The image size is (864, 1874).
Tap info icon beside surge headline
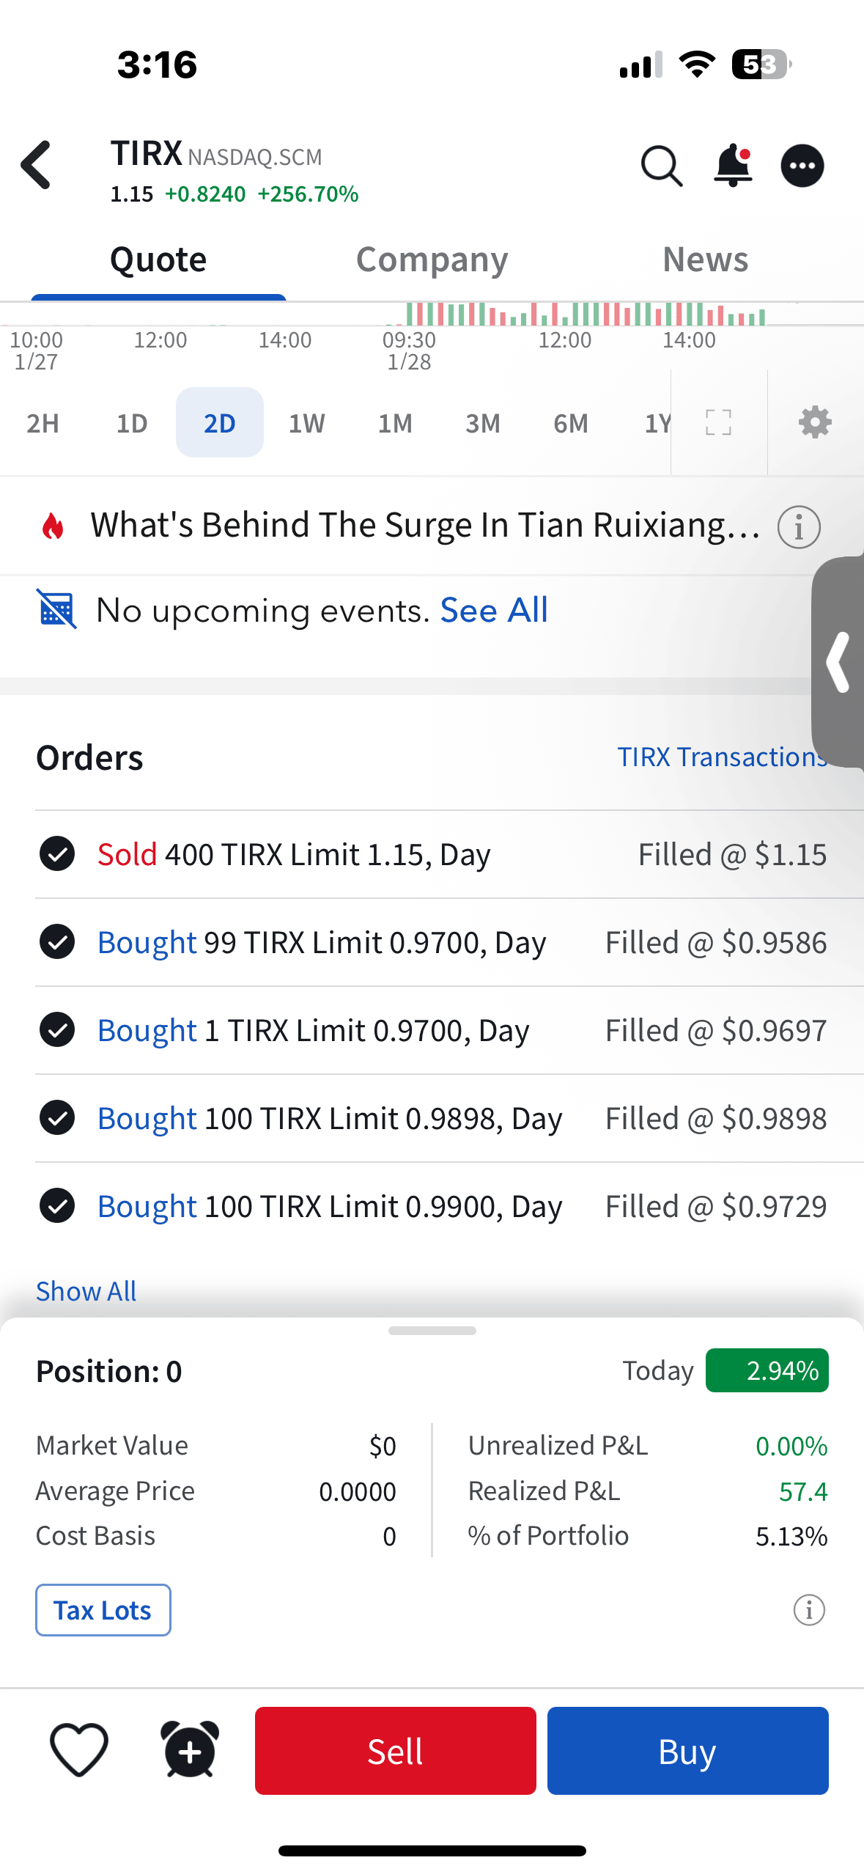coord(798,526)
